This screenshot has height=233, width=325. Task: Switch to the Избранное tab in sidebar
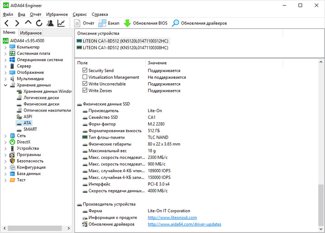point(31,33)
